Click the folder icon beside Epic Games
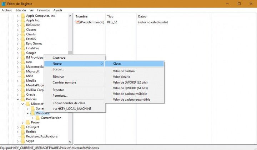 (23, 44)
